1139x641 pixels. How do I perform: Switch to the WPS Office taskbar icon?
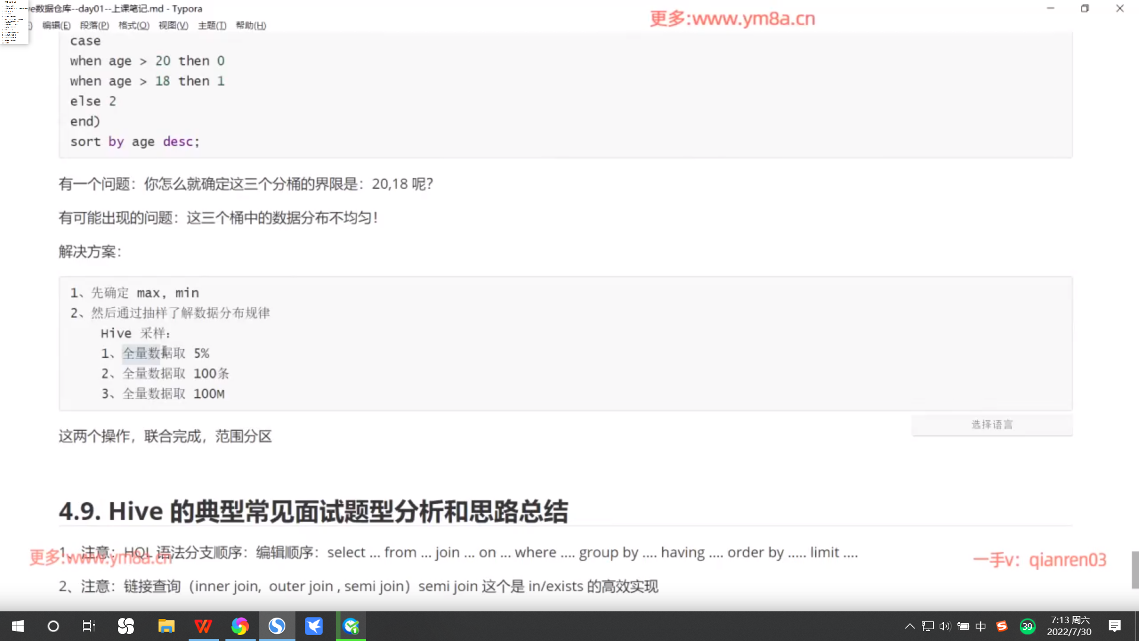click(203, 626)
